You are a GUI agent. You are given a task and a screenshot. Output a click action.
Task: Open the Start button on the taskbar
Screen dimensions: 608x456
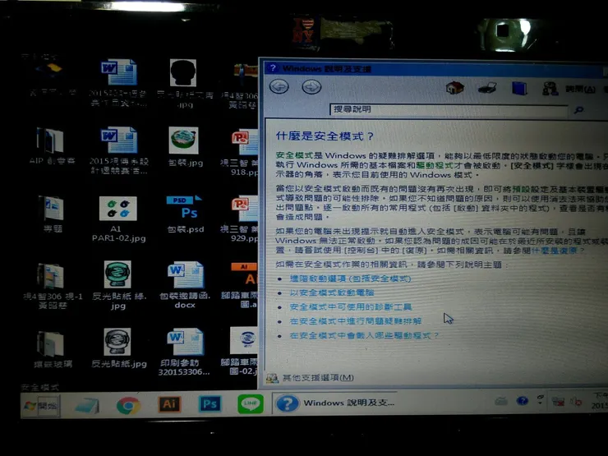[x=41, y=406]
